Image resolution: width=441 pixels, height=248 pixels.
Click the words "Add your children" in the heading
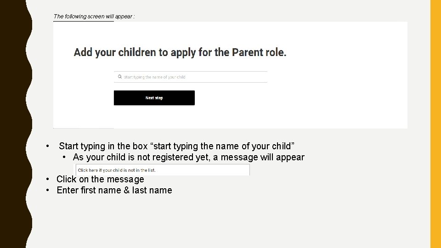pos(115,52)
